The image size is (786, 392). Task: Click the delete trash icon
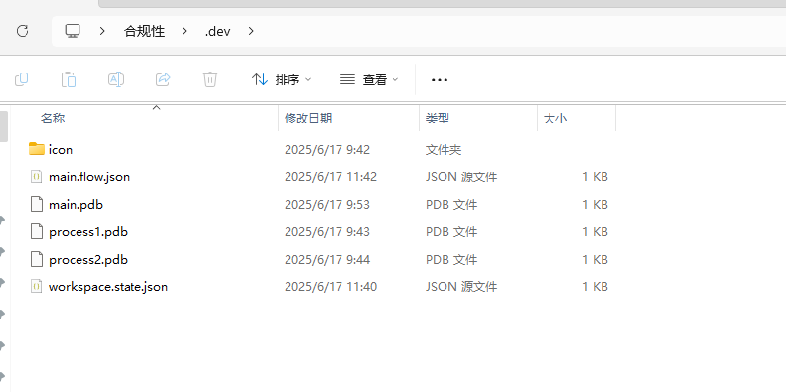(x=210, y=79)
